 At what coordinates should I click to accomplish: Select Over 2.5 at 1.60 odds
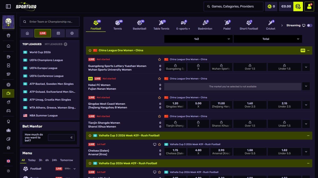point(250,105)
